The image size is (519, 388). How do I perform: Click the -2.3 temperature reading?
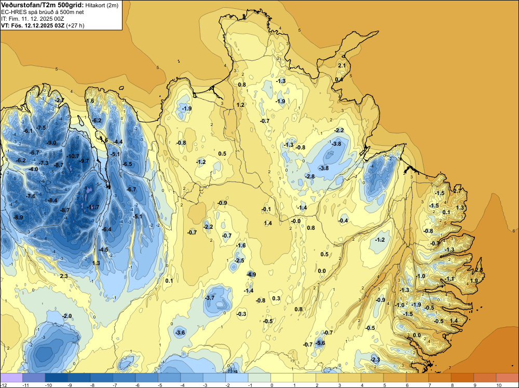(375, 359)
